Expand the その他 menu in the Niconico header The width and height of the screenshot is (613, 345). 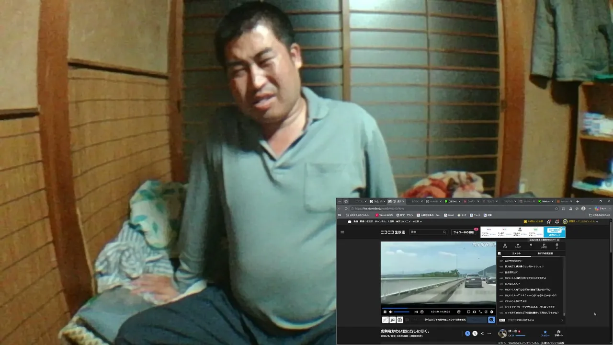coord(417,221)
